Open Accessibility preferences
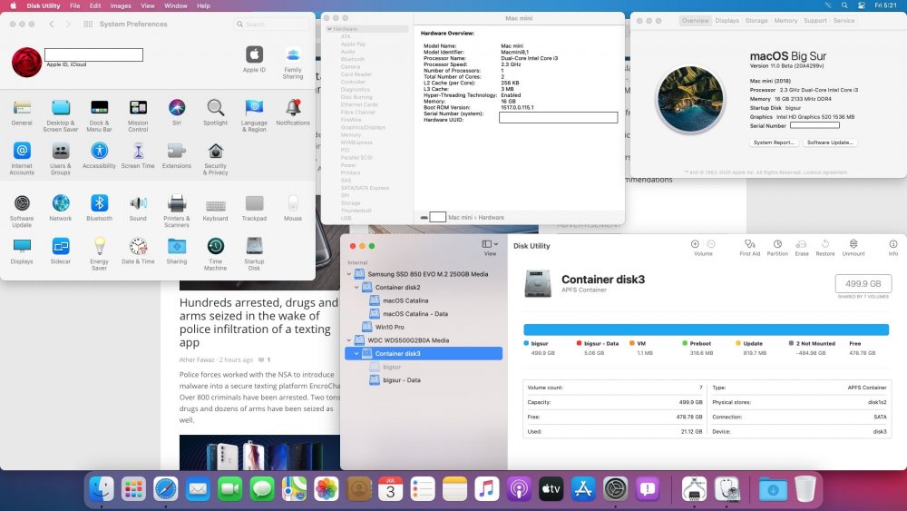This screenshot has width=907, height=511. [100, 156]
